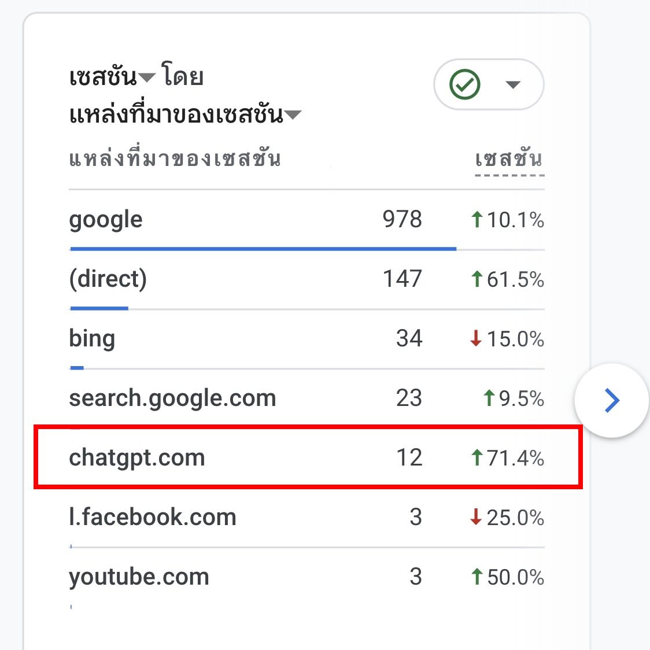Viewport: 650px width, 650px height.
Task: Click the blue bar under (direct)
Action: (x=99, y=308)
